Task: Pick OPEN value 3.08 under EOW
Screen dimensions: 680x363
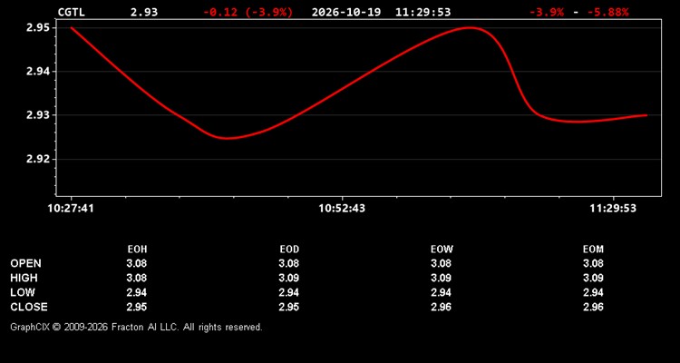Action: pos(442,263)
